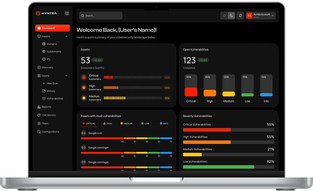Go to the Team page
The height and width of the screenshot is (191, 313).
click(45, 123)
